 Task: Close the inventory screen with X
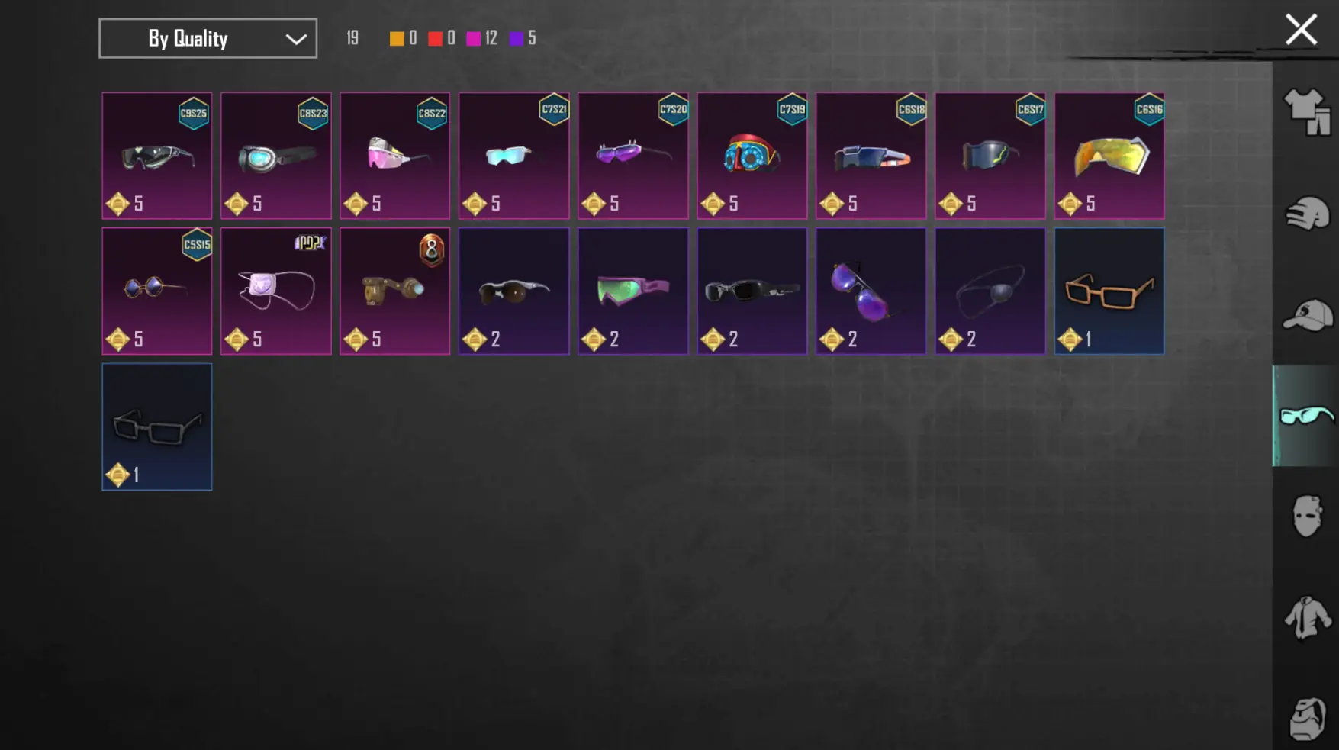[1301, 31]
